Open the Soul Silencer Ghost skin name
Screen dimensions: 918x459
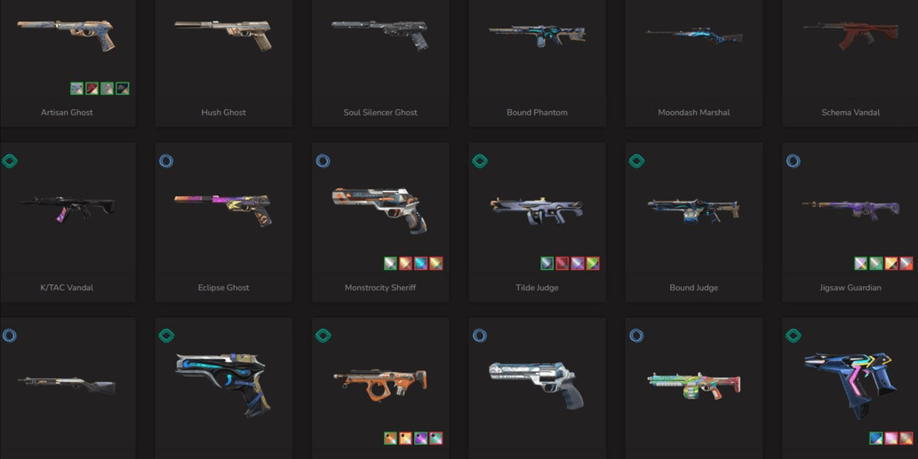380,112
